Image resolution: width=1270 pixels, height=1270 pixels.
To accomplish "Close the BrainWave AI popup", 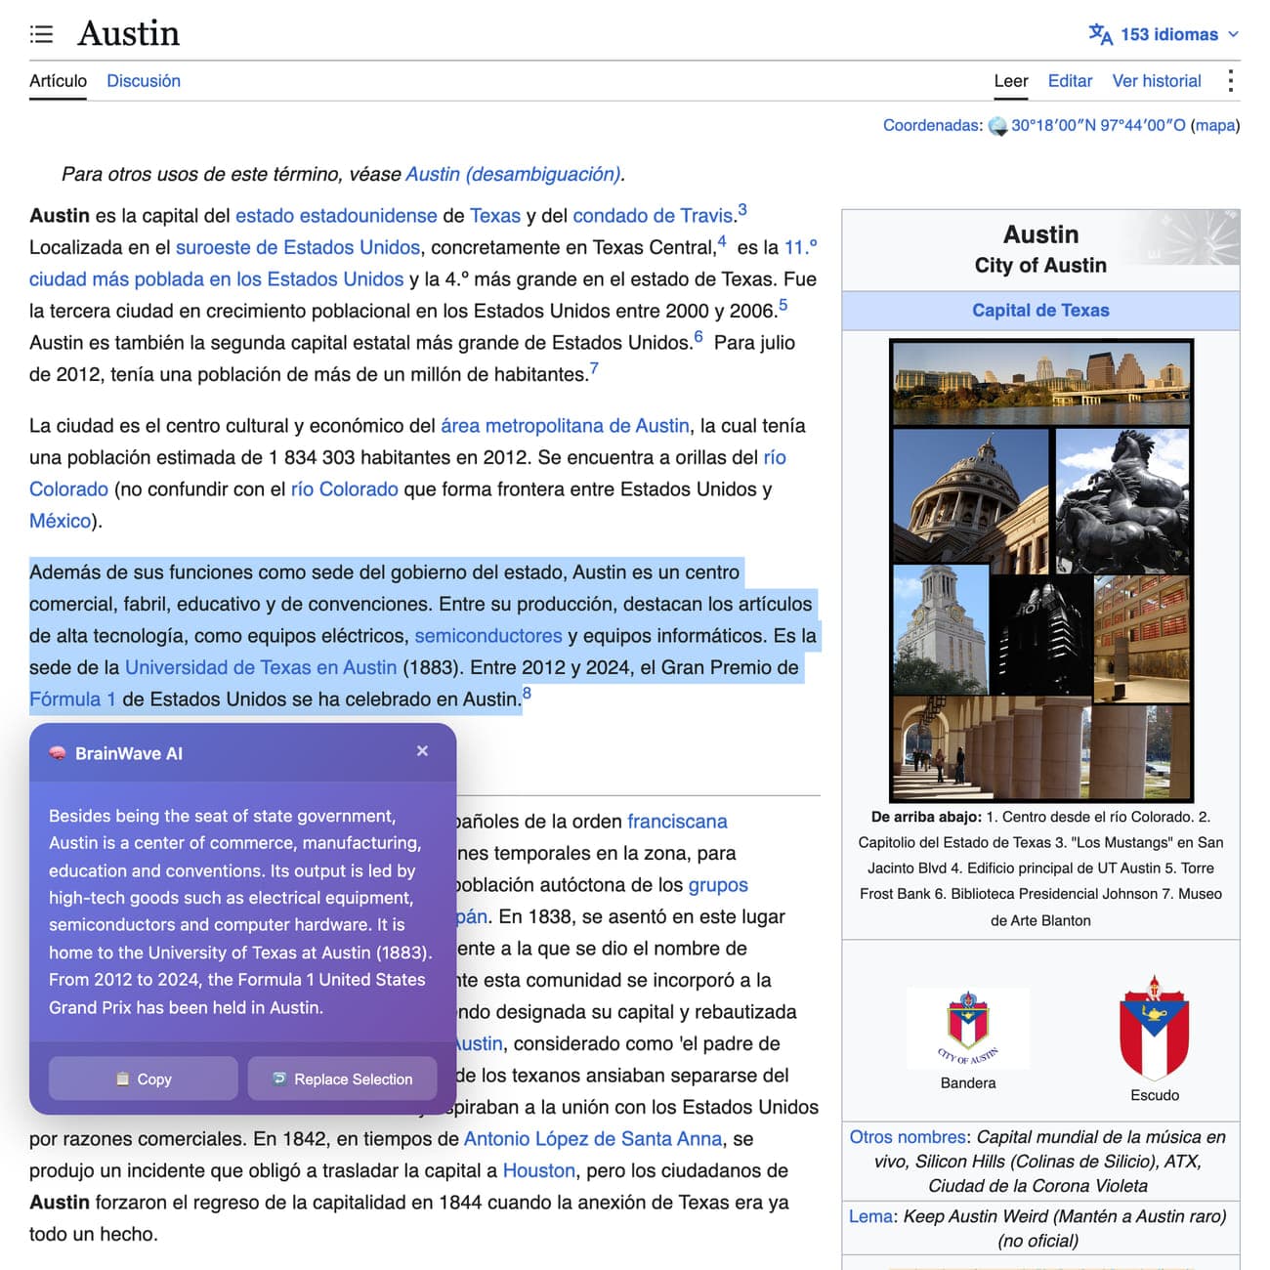I will (x=422, y=751).
